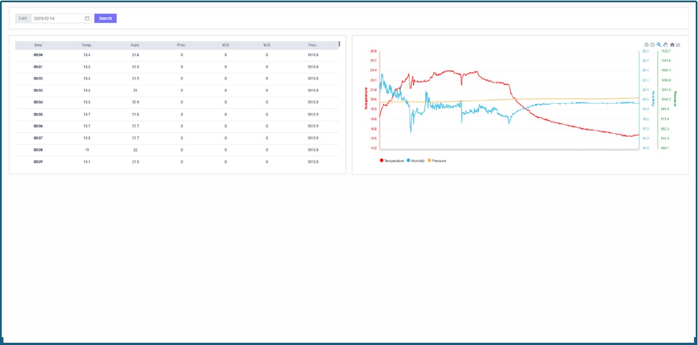The image size is (698, 345).
Task: Click the table's vertical scrollbar handle
Action: pos(339,44)
